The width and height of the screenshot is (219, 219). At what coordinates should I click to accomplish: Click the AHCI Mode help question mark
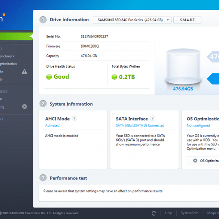74,118
